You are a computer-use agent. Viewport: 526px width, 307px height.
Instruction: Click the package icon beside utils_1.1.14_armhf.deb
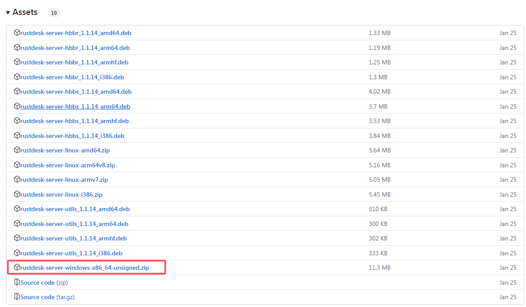[17, 238]
